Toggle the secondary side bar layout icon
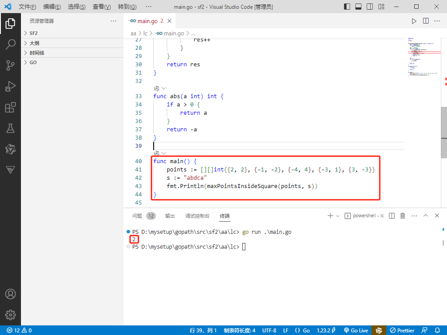Viewport: 447px width, 335px height. pyautogui.click(x=370, y=7)
